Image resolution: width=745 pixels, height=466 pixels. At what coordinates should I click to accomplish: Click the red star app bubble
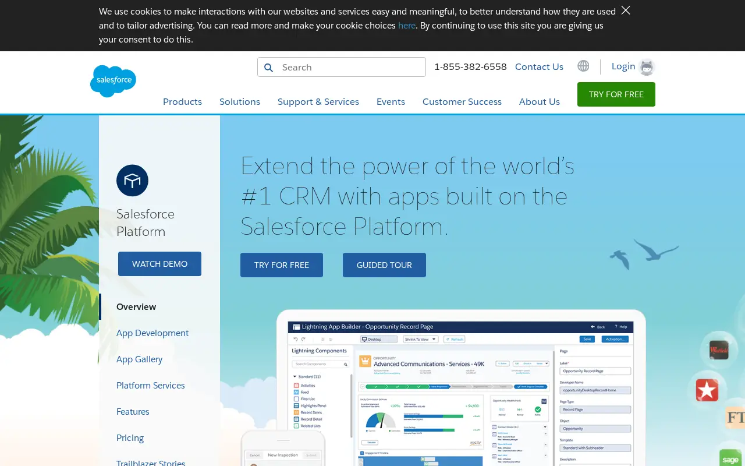click(x=707, y=390)
